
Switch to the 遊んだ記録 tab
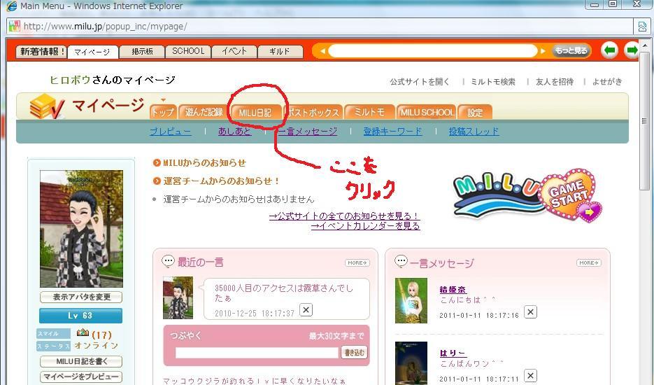tap(204, 112)
